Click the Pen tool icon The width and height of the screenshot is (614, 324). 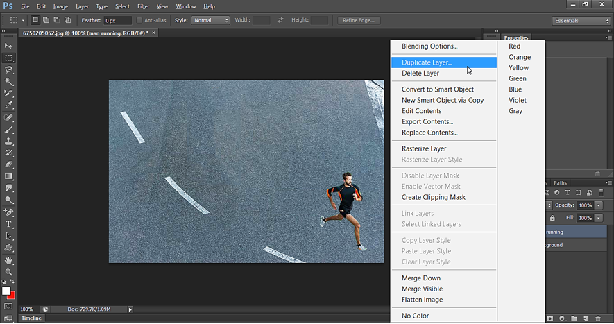tap(9, 212)
